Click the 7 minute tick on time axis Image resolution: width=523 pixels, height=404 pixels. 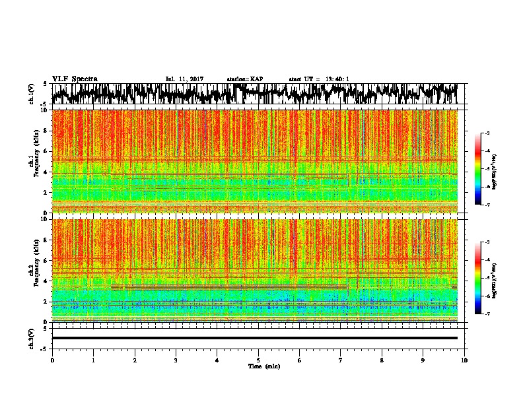click(x=341, y=360)
